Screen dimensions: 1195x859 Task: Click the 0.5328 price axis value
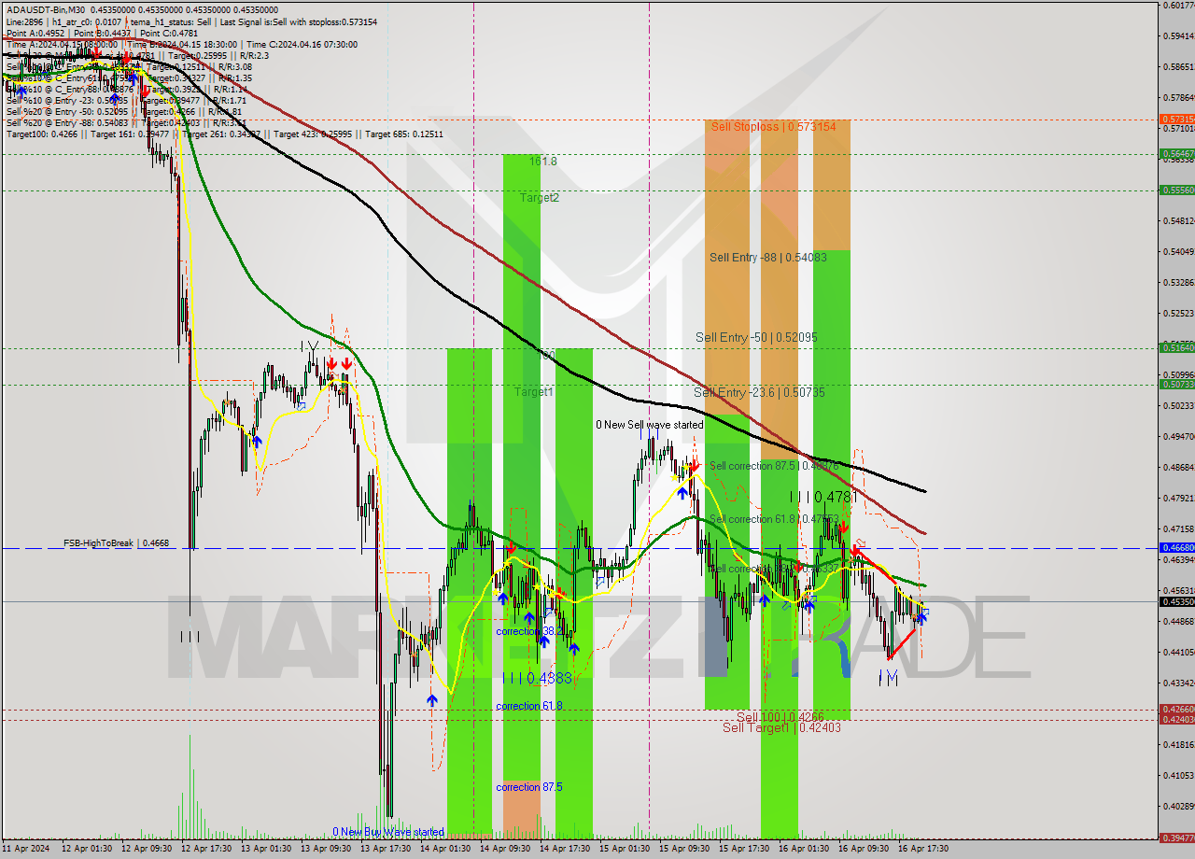pyautogui.click(x=1179, y=283)
